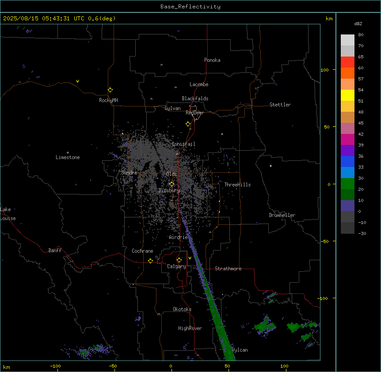Click the Innisfail city label
Viewport: 381px width, 372px height.
point(183,144)
